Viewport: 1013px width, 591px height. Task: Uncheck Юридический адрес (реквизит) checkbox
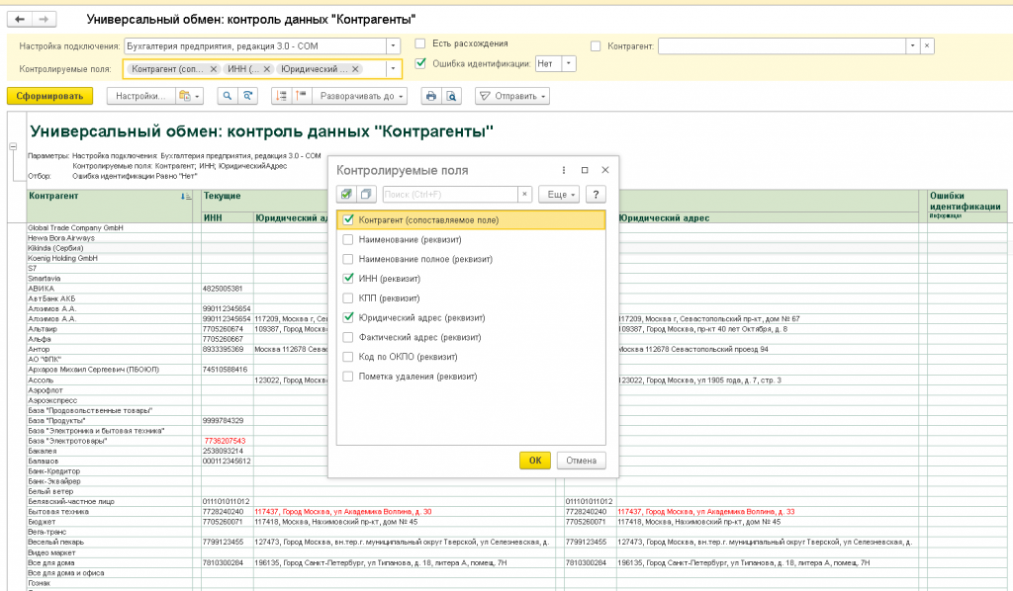348,317
